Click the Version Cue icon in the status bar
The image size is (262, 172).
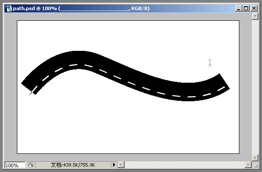pos(31,165)
